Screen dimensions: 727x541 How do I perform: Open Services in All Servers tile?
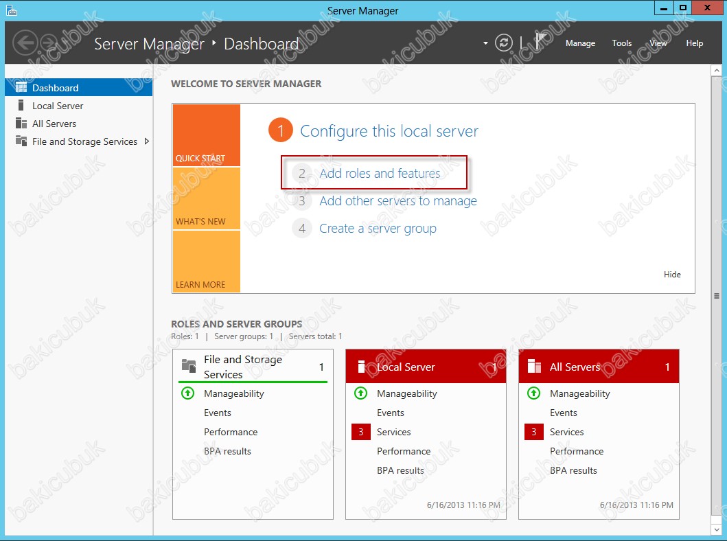(x=566, y=432)
